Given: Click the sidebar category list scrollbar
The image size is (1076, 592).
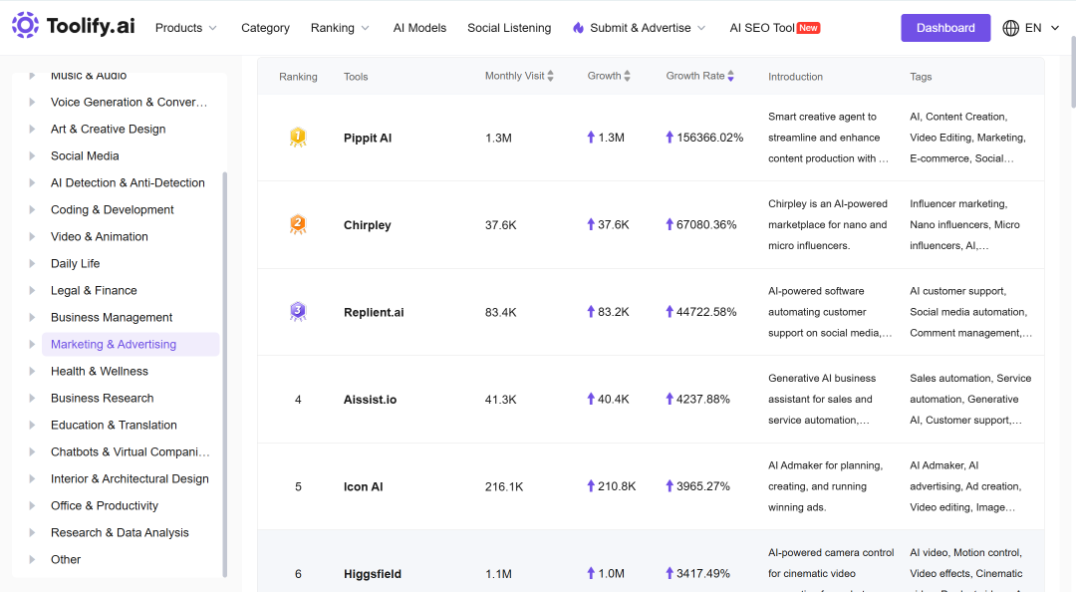Looking at the screenshot, I should point(224,374).
